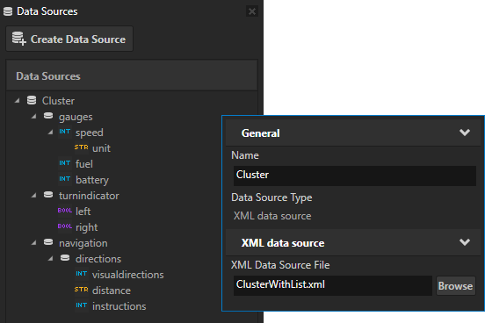Click the BOOL icon beside left
Image resolution: width=485 pixels, height=323 pixels.
coord(65,211)
